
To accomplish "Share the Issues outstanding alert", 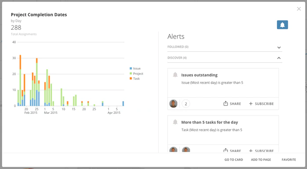I will (232, 104).
